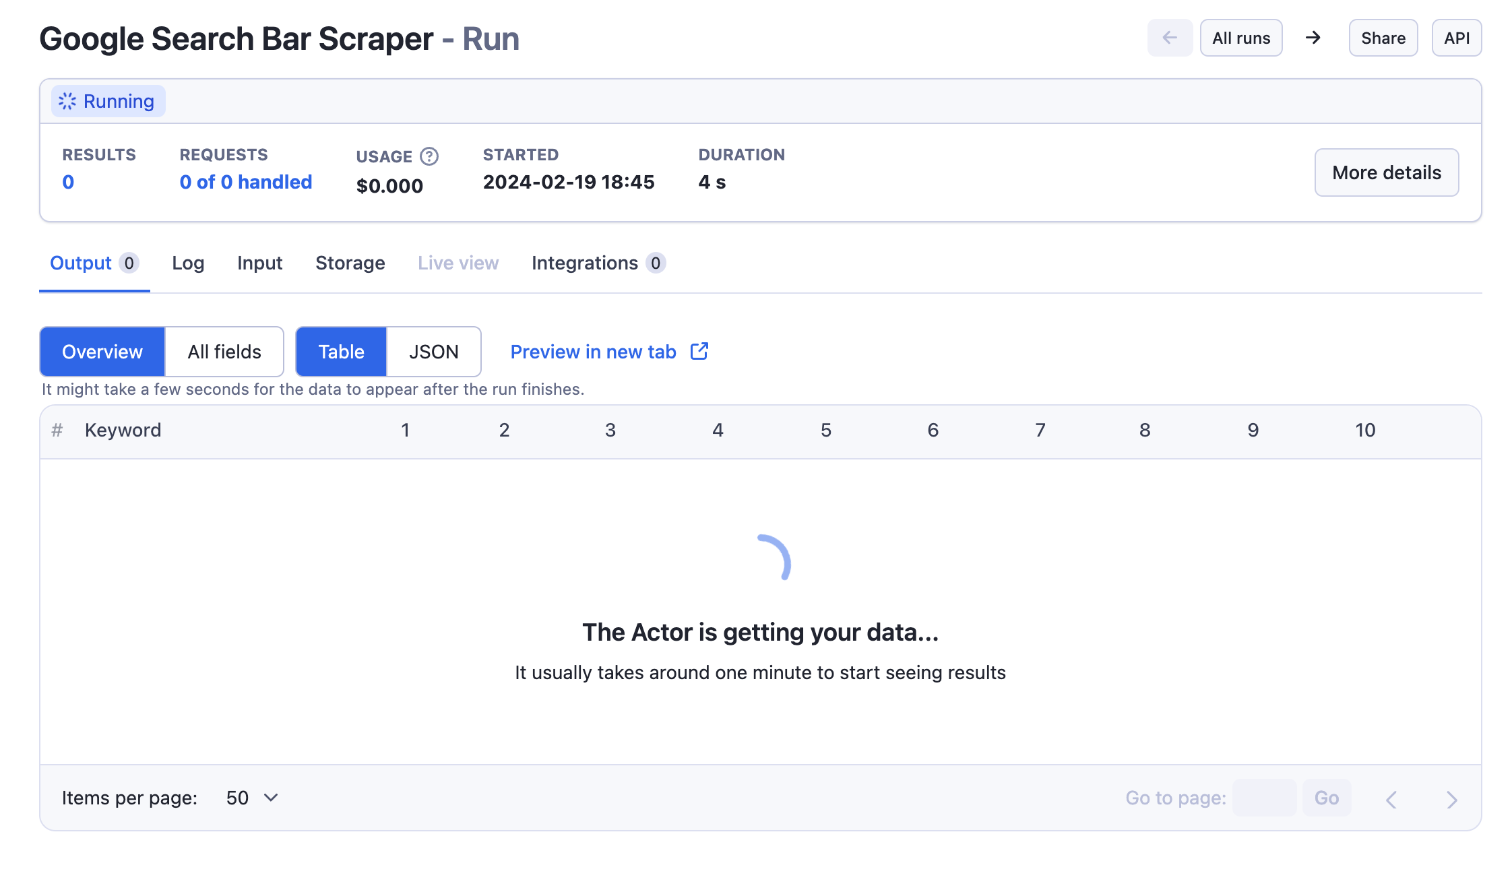The image size is (1512, 892).
Task: Switch to the Log tab
Action: (188, 263)
